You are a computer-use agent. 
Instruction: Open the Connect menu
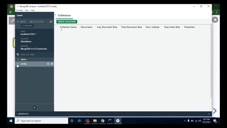click(x=20, y=10)
